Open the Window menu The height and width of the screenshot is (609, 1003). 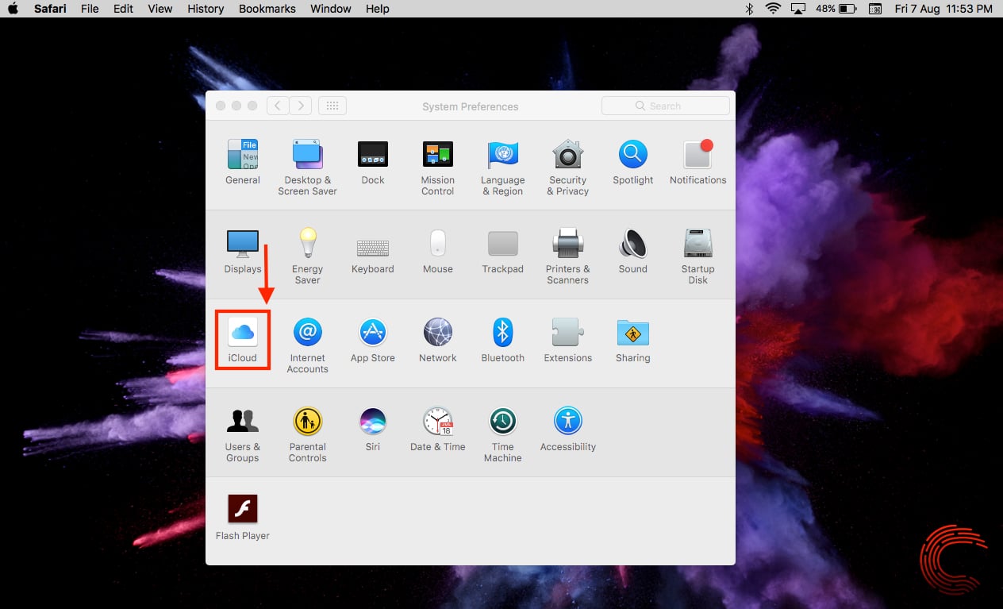tap(331, 9)
